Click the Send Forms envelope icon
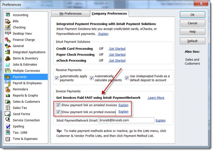Screen dimensions: 214x152 (x=8, y=114)
